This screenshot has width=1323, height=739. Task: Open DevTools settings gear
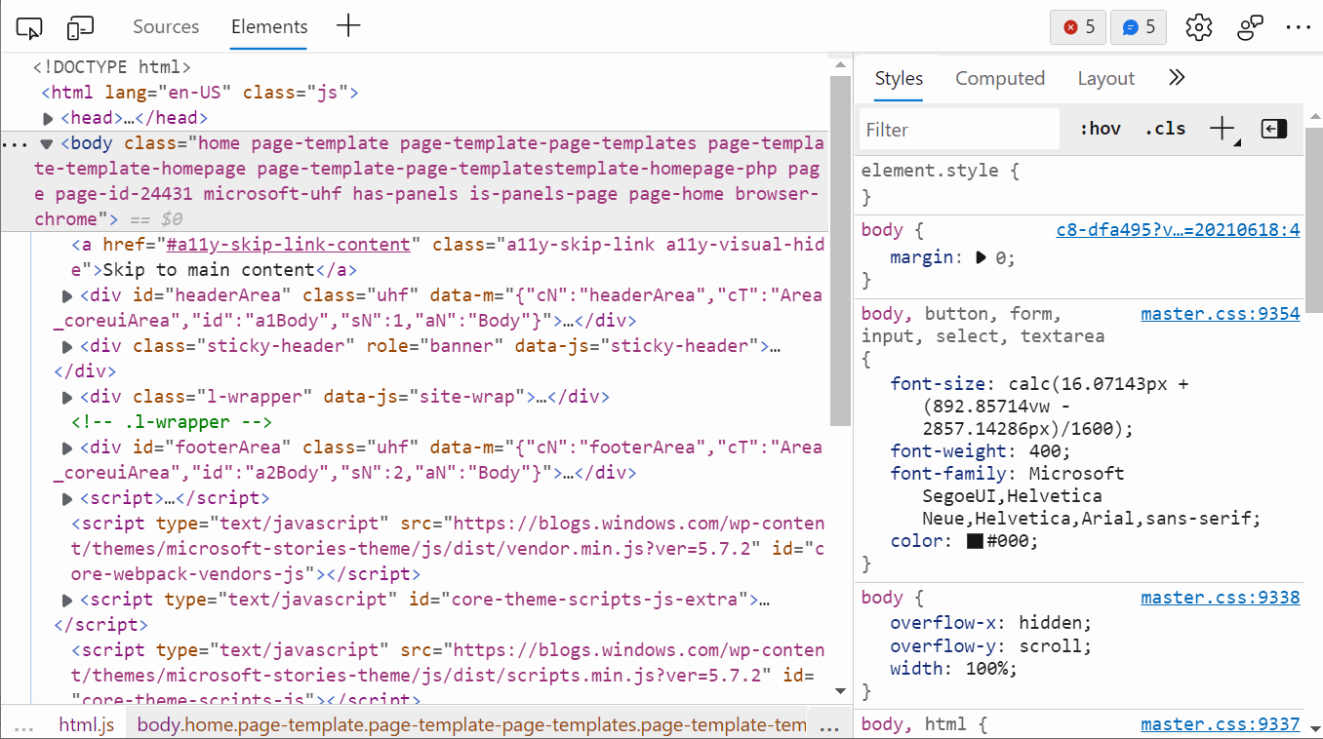click(1198, 27)
